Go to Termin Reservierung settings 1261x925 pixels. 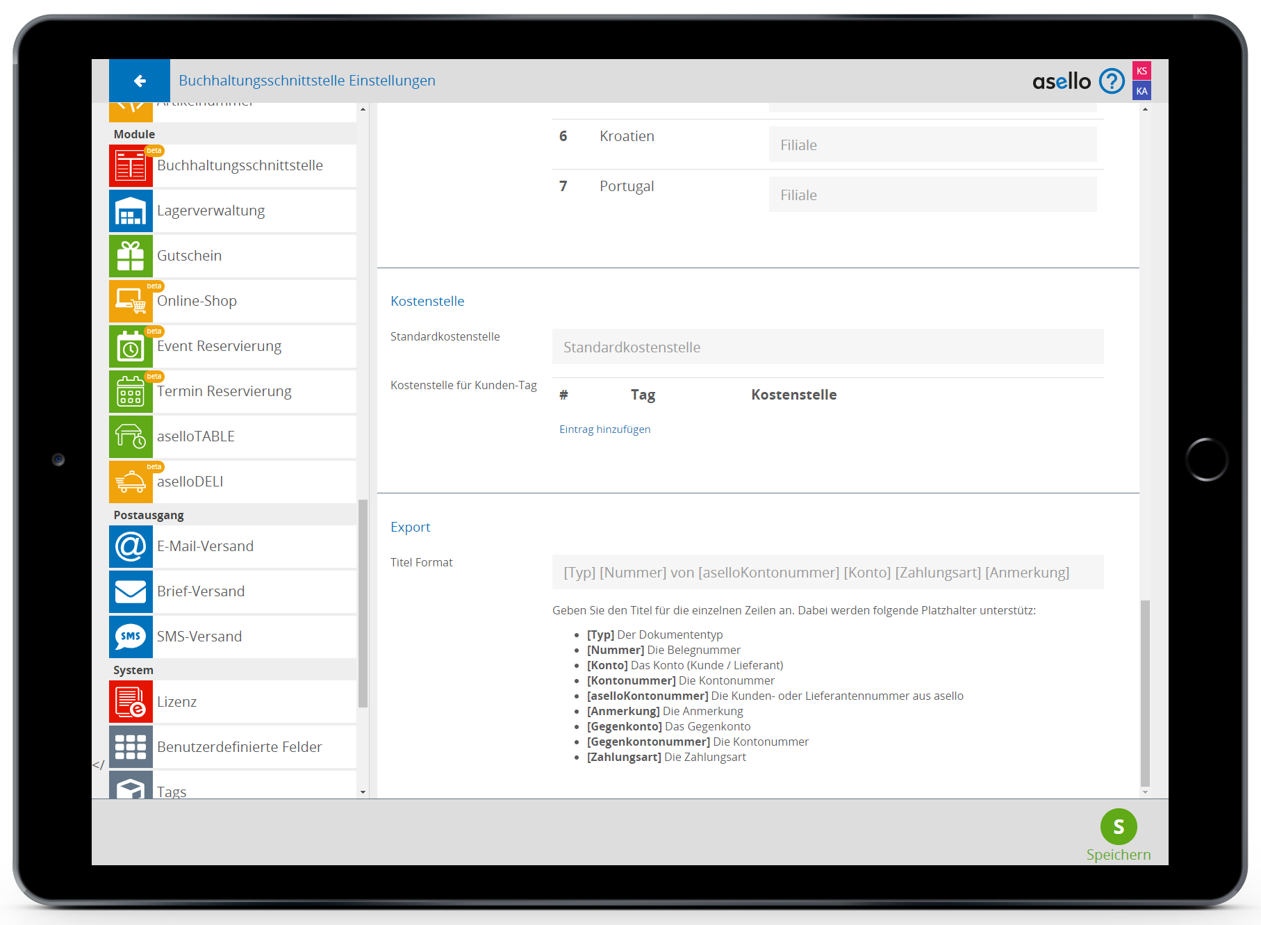[x=224, y=391]
